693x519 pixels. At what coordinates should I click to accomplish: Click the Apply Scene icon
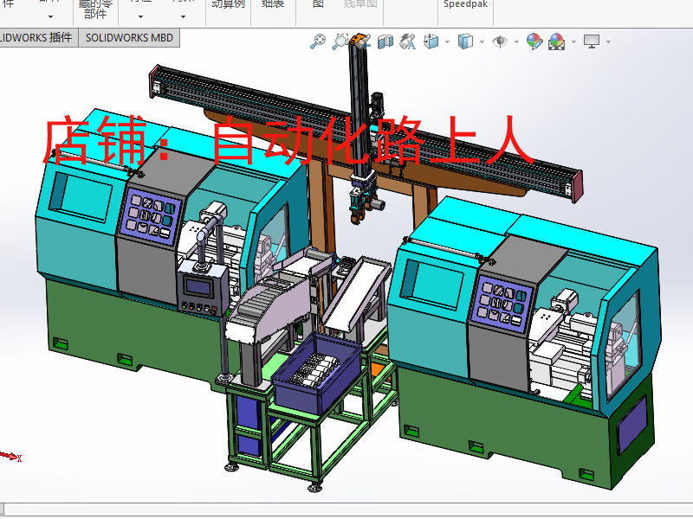tap(555, 41)
